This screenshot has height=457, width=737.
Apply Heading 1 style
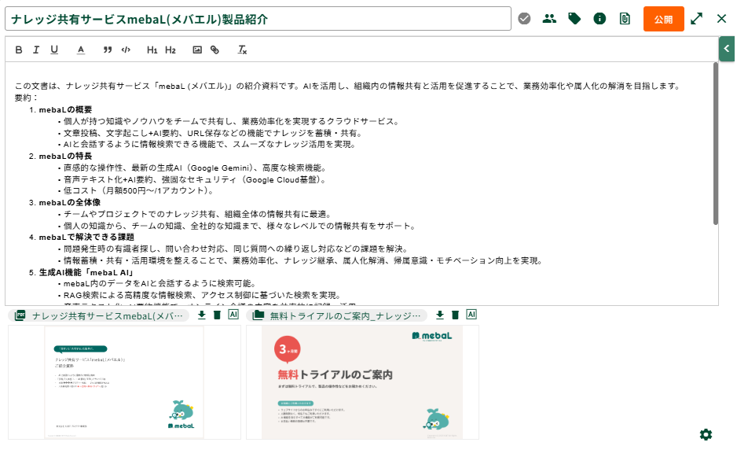(x=152, y=50)
